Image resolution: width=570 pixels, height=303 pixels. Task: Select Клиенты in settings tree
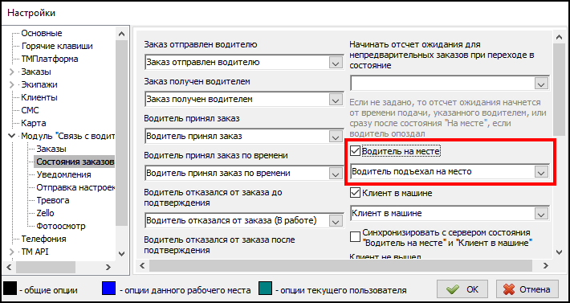[39, 97]
